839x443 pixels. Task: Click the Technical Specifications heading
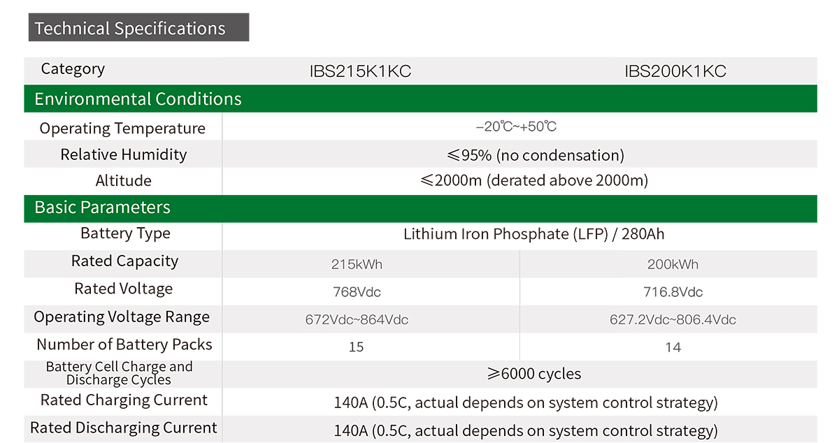[x=130, y=29]
